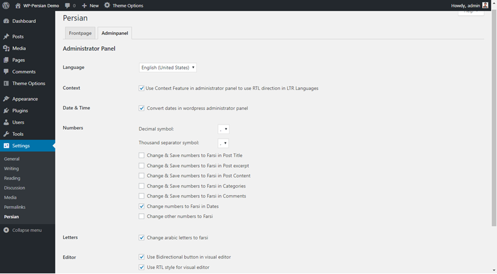
Task: Click the Help tab button at top right
Action: pos(470,12)
